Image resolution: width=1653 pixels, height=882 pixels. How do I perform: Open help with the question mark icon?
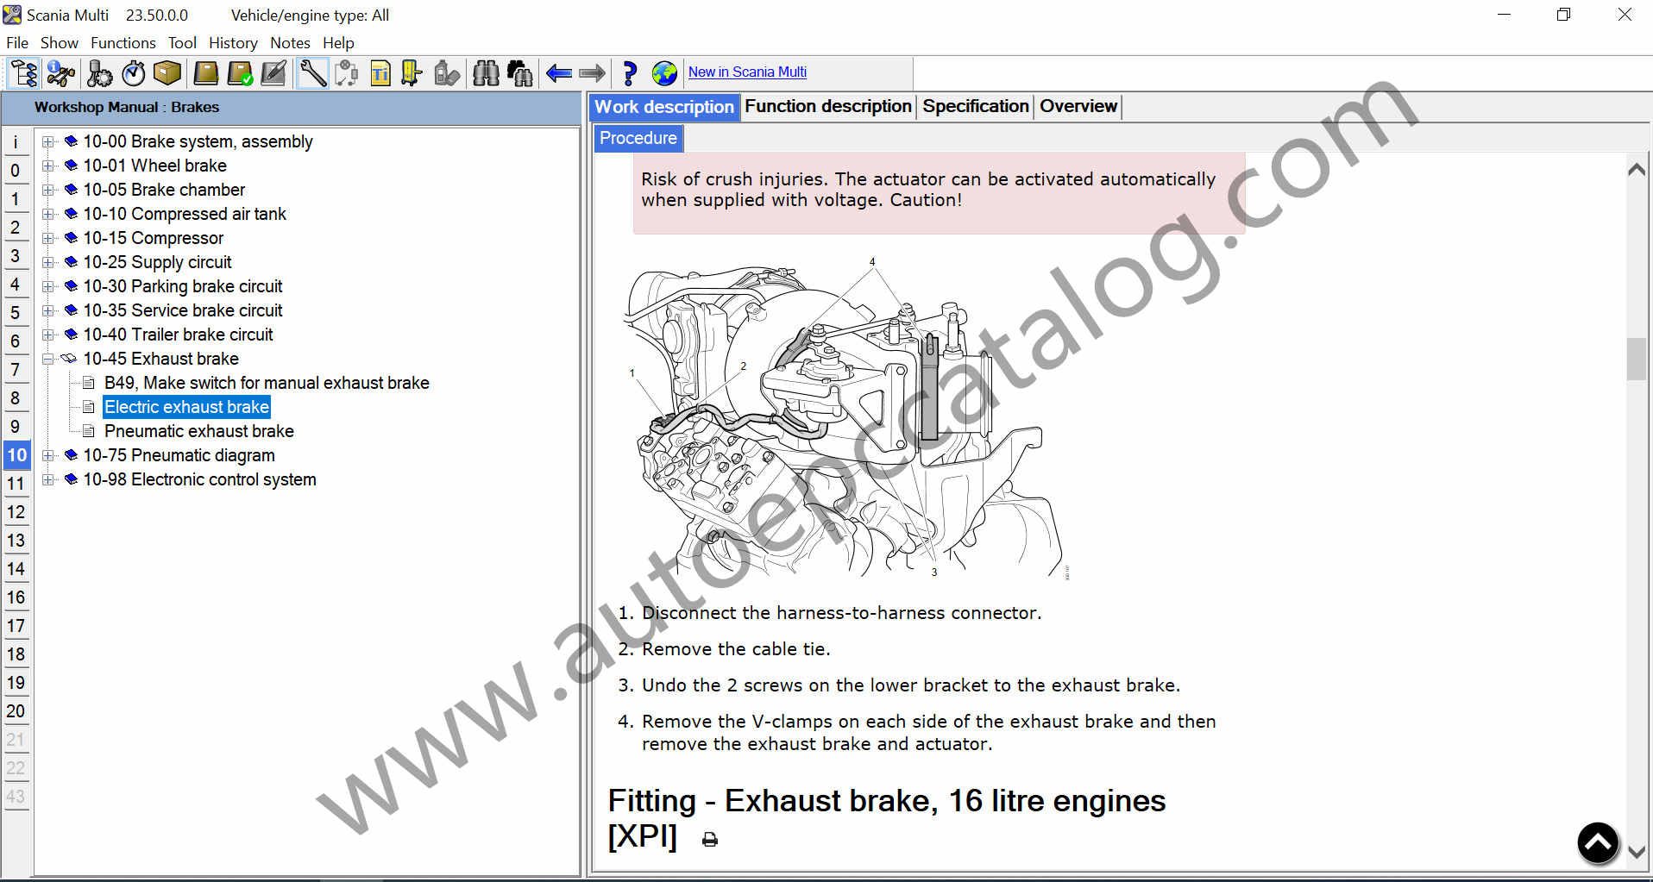point(630,73)
